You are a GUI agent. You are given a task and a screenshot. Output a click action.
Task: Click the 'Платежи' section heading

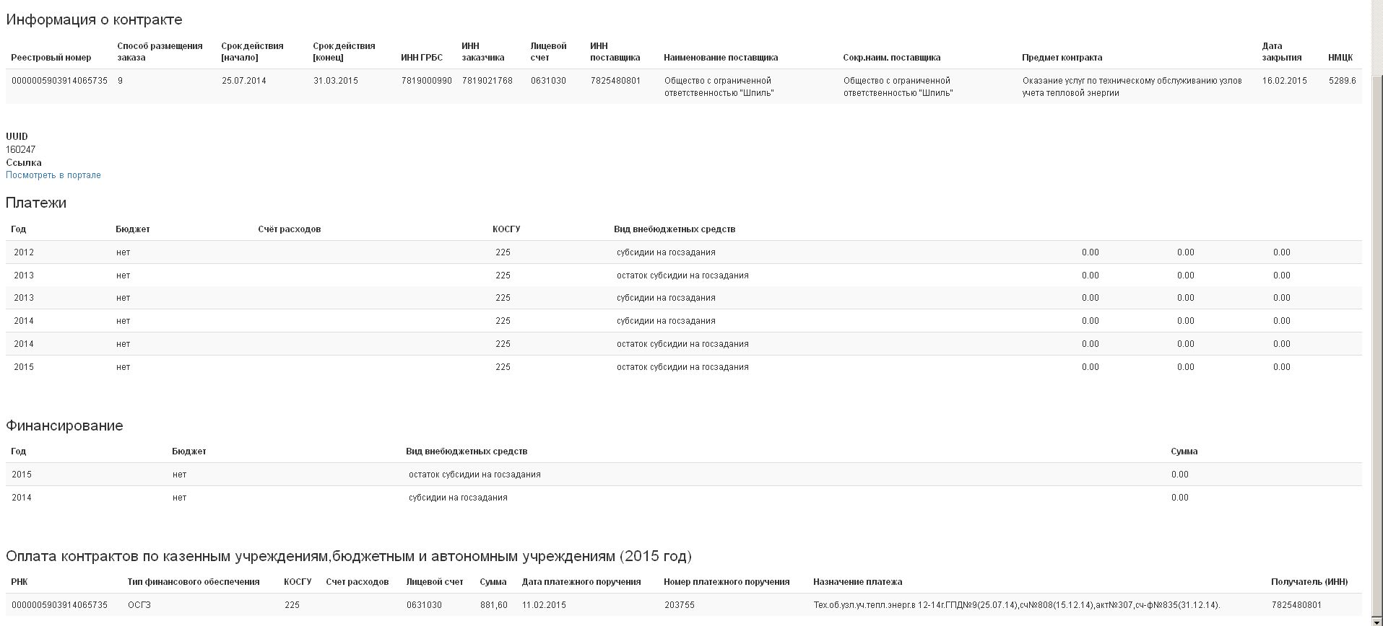(x=36, y=203)
